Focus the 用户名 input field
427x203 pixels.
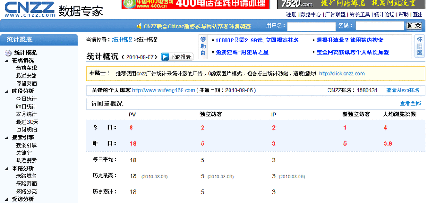point(311,26)
